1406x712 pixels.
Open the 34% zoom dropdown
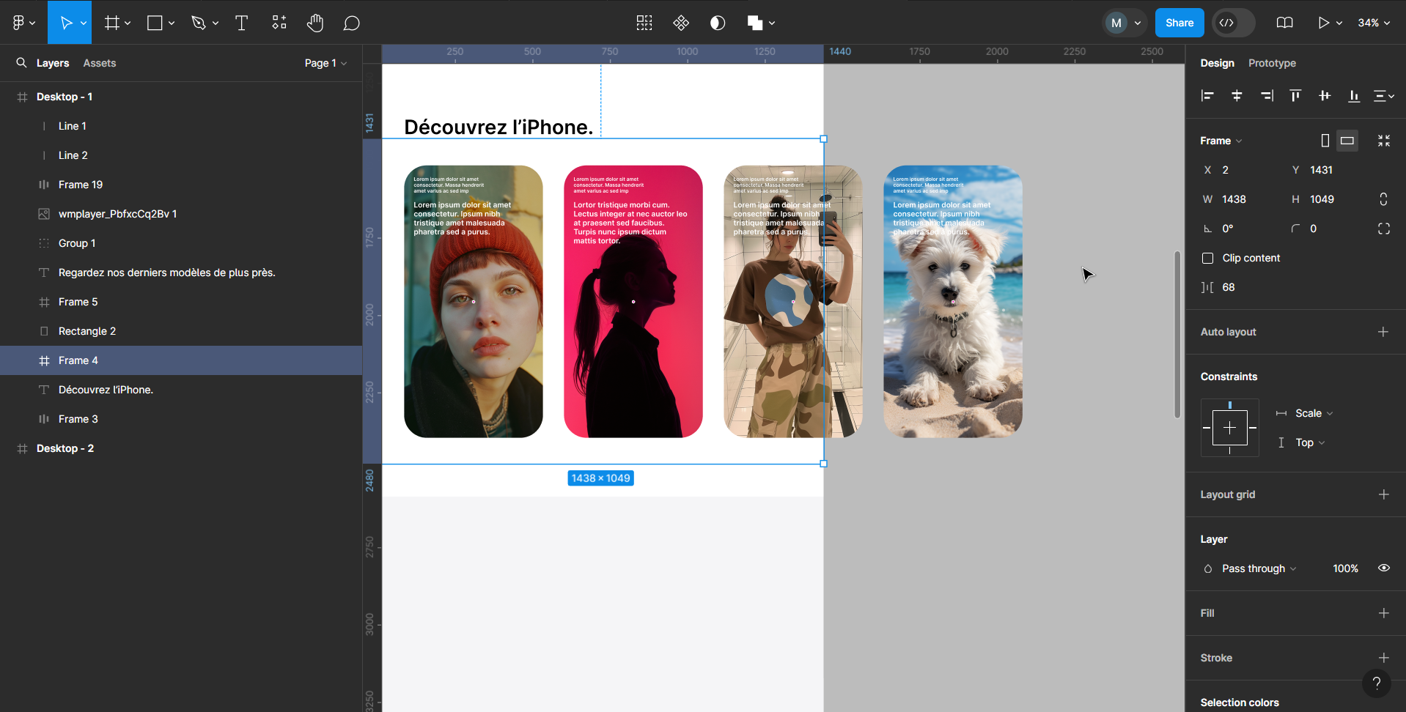click(1374, 23)
